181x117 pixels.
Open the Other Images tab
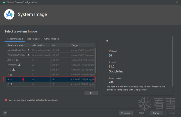[x=52, y=39]
